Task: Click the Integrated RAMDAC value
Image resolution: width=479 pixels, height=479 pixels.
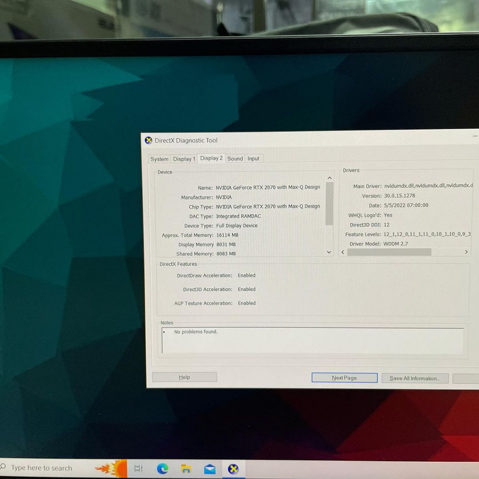Action: click(239, 216)
